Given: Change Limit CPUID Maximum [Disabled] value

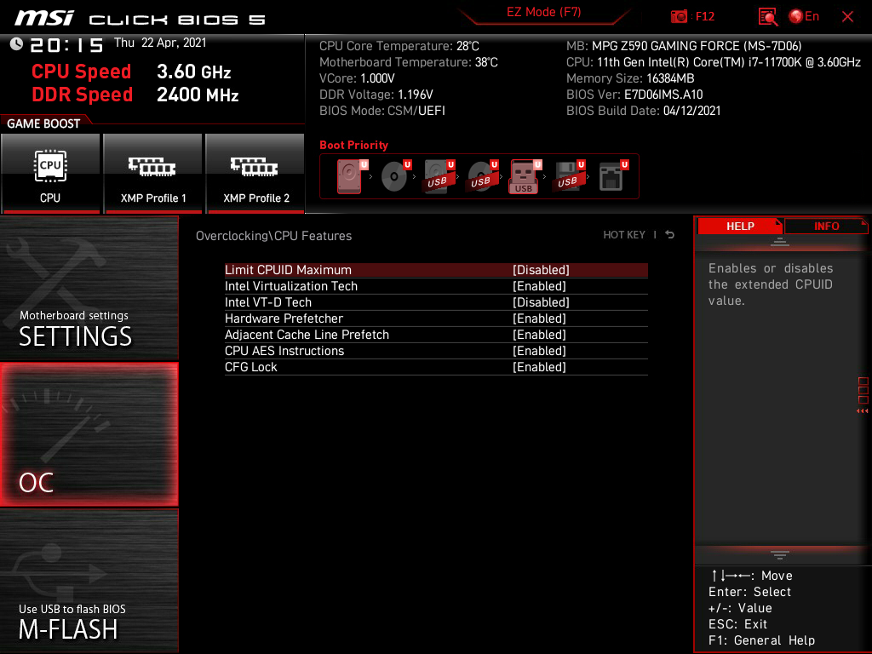Looking at the screenshot, I should [x=541, y=270].
